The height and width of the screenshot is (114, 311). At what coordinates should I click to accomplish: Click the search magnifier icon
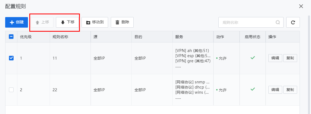tap(278, 22)
